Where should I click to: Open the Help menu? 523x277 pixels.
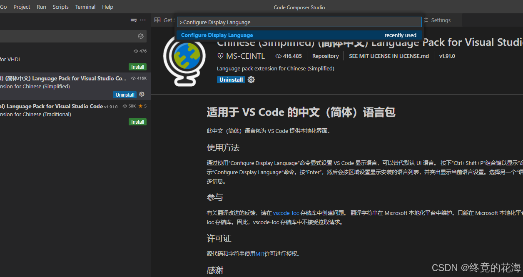[107, 7]
